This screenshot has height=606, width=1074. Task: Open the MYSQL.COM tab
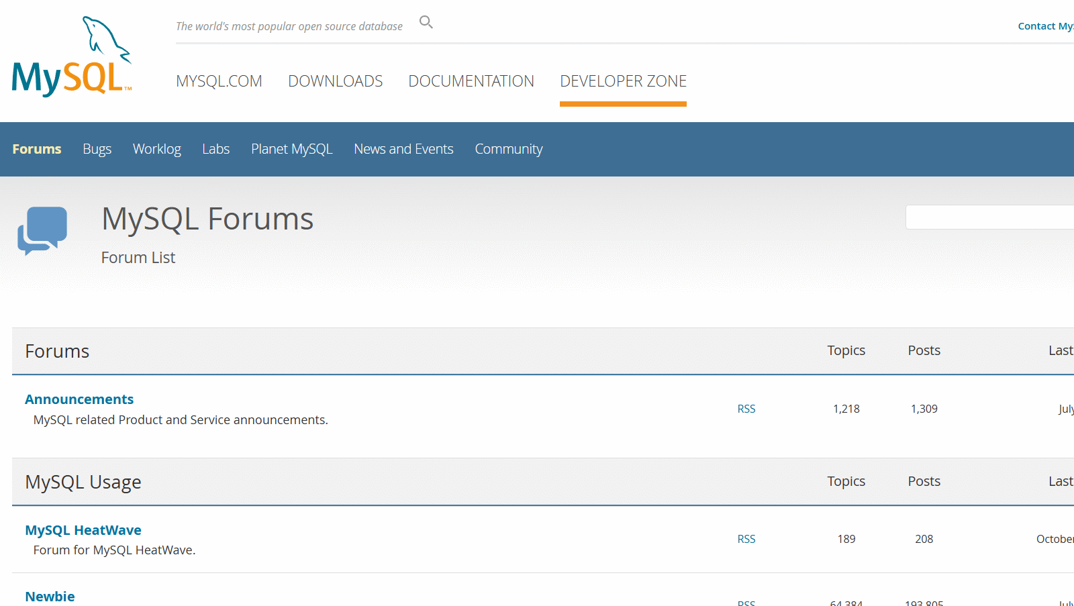pos(219,81)
